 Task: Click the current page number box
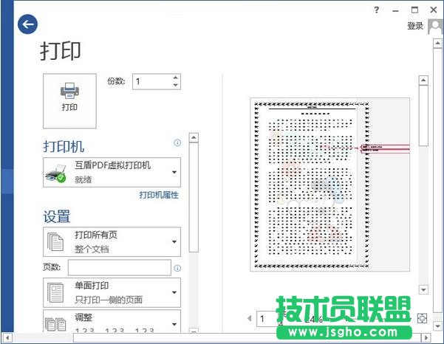point(266,319)
